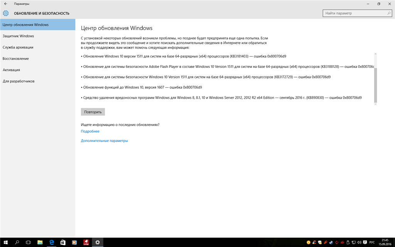Open Task View on the taskbar

[28, 242]
